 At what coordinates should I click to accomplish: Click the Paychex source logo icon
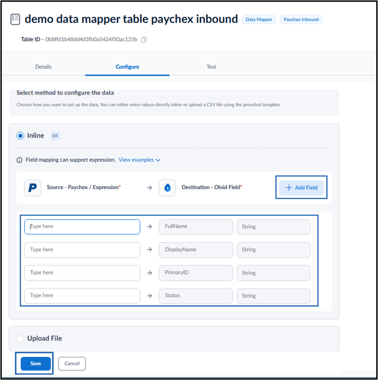click(33, 188)
